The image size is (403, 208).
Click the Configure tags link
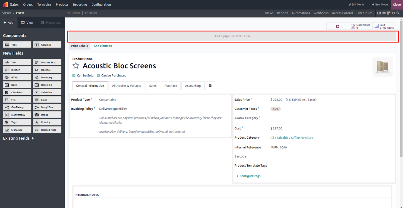coord(250,176)
